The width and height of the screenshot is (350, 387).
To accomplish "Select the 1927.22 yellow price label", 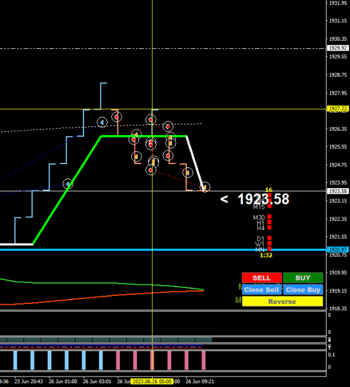I will click(338, 108).
